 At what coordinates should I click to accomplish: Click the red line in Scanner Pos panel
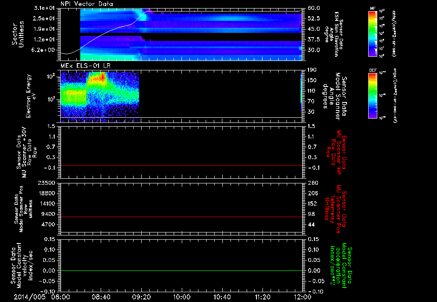click(x=181, y=217)
